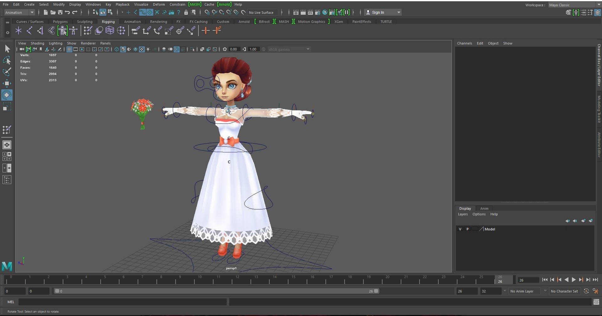Click the playback range slider bar
Screen dimensions: 602x316
216,291
